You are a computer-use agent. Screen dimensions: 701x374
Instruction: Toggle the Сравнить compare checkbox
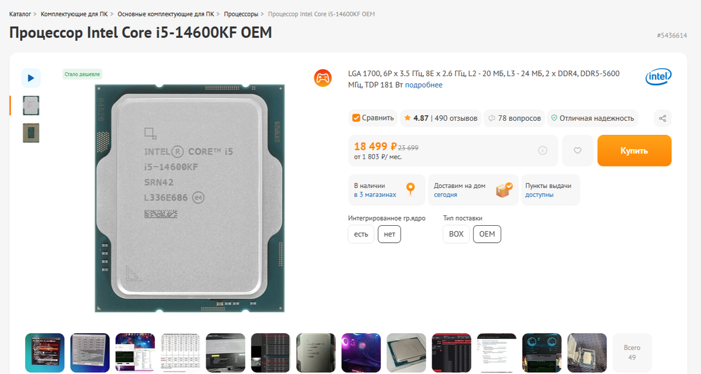(373, 118)
